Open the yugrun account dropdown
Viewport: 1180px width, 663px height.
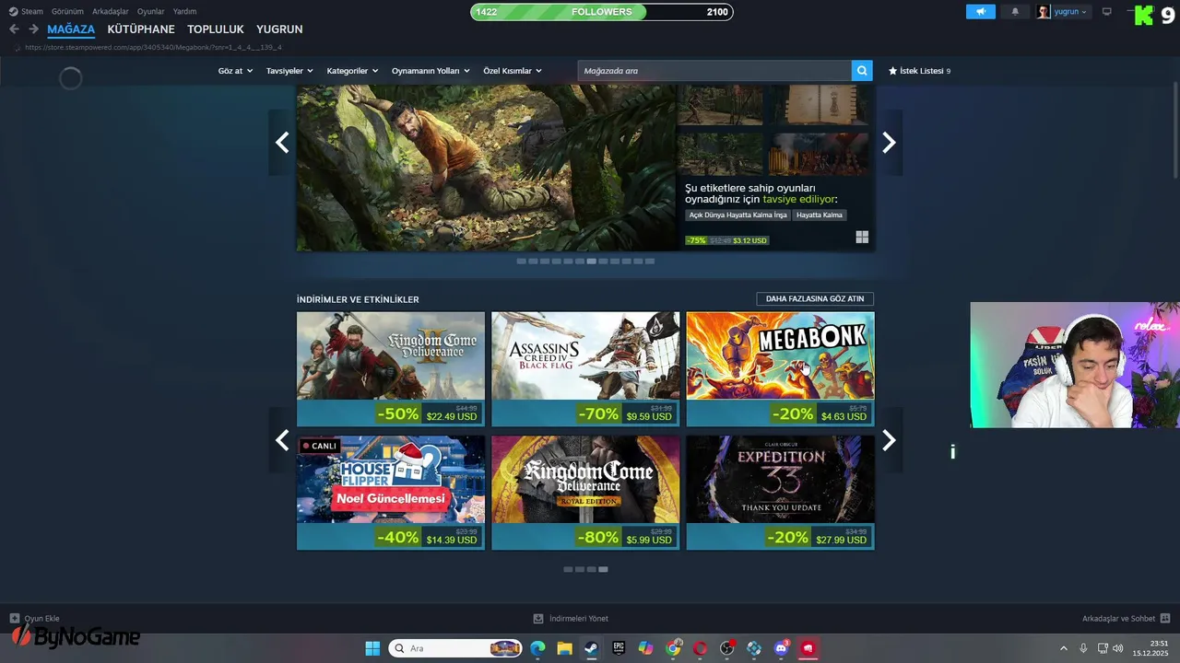pyautogui.click(x=1063, y=12)
